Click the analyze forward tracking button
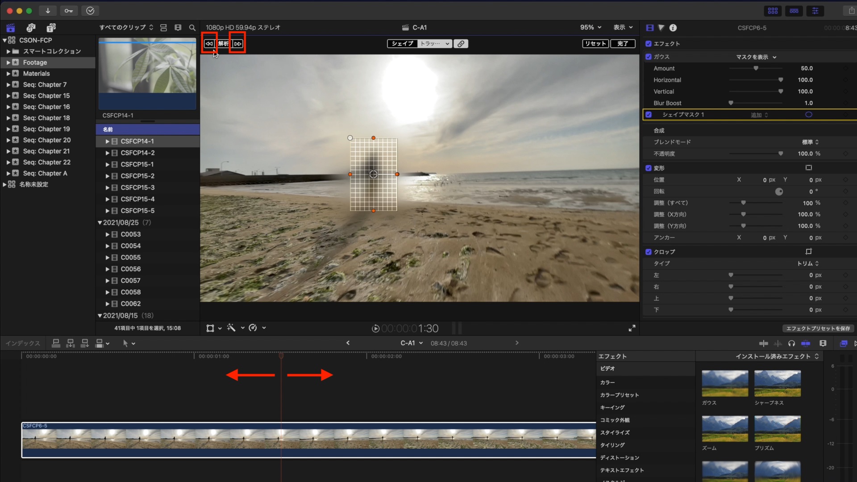857x482 pixels. [237, 43]
